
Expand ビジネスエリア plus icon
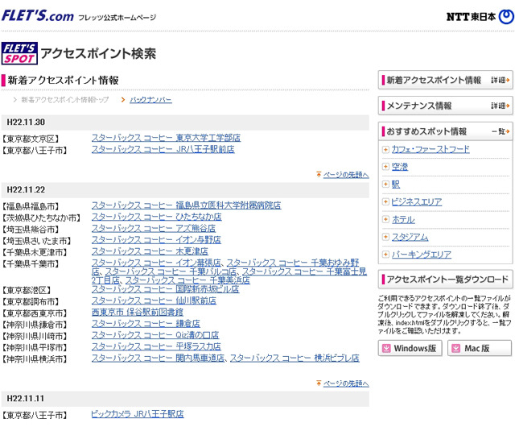click(x=385, y=201)
